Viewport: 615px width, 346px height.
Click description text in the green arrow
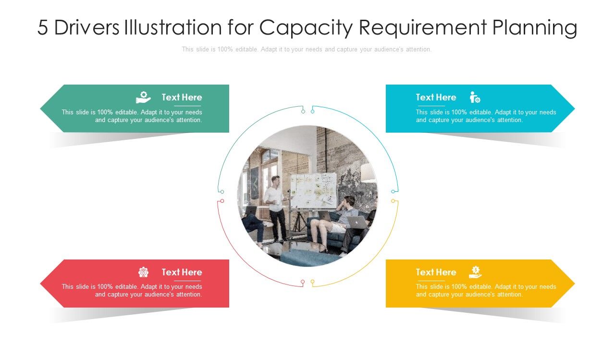132,116
